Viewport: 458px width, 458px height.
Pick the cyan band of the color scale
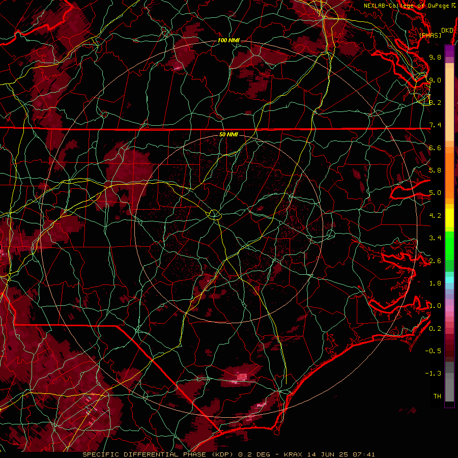tap(449, 280)
